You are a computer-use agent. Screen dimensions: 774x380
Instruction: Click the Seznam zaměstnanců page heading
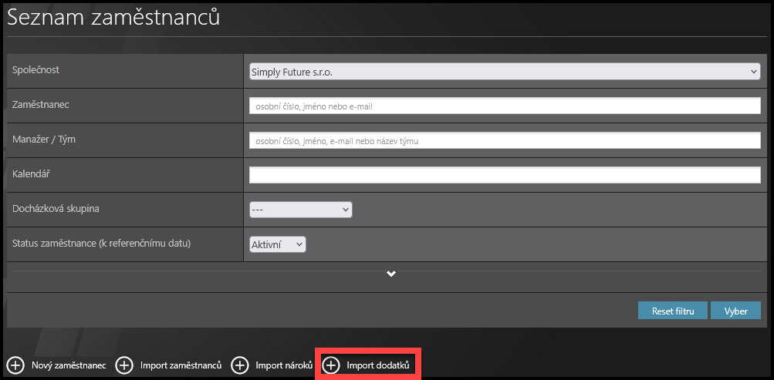[x=113, y=18]
